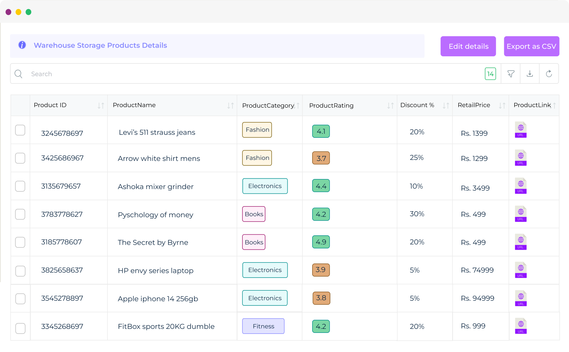Click the Edit details button
This screenshot has width=569, height=352.
pos(468,46)
